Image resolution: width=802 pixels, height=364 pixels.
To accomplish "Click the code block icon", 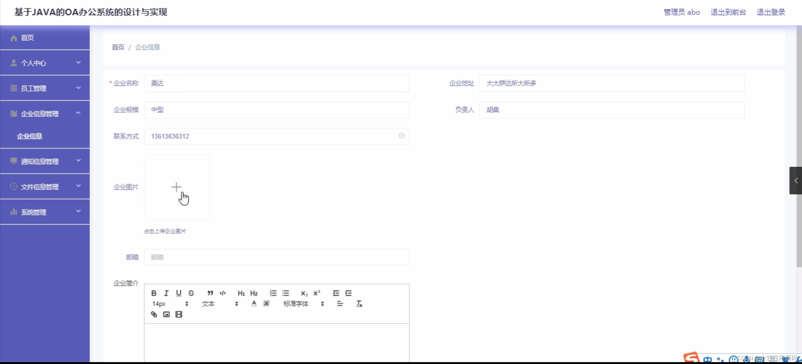I will point(223,293).
